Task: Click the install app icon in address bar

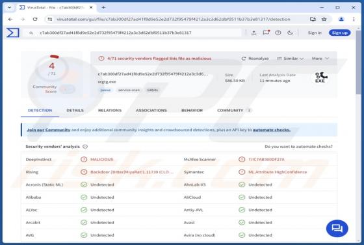Action: point(313,20)
